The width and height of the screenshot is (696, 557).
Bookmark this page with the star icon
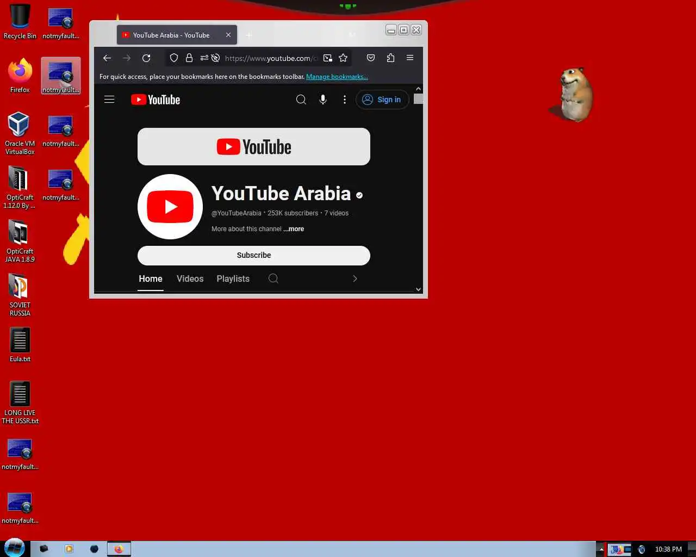point(343,58)
